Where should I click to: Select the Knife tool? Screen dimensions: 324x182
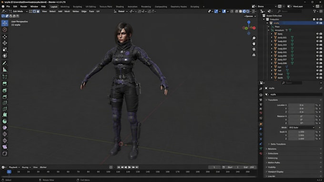(x=5, y=109)
